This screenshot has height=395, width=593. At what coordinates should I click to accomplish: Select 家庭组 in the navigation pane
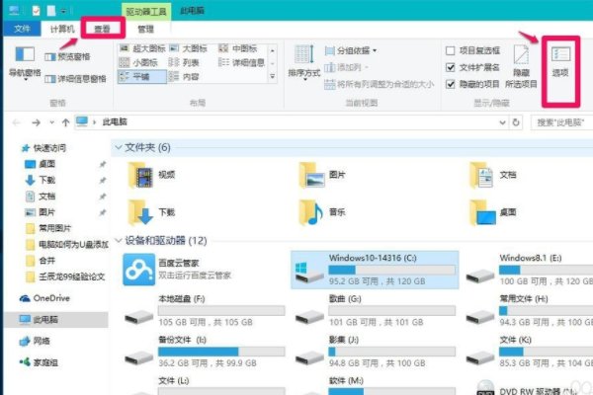pyautogui.click(x=39, y=362)
